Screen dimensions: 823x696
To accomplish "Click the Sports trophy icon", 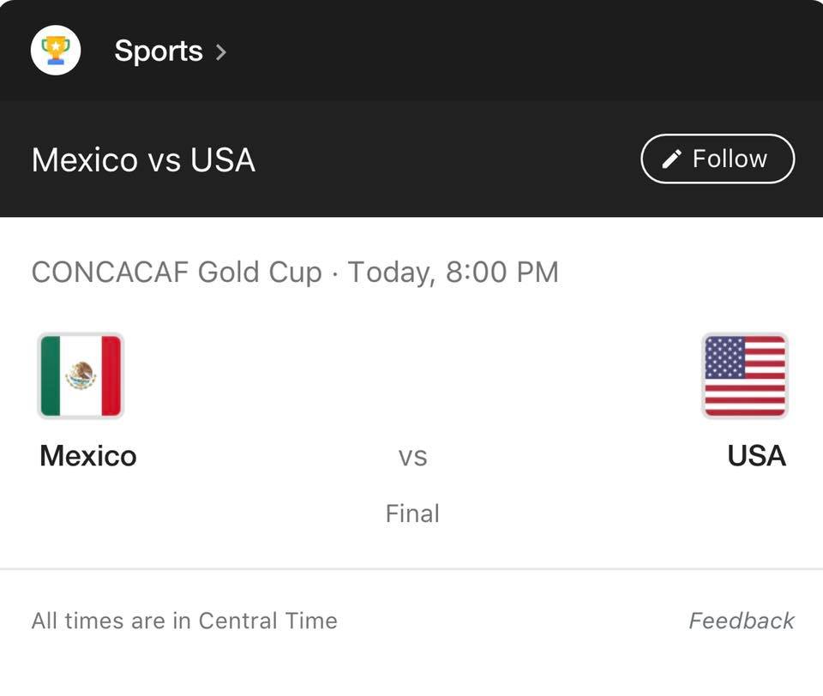I will coord(56,51).
